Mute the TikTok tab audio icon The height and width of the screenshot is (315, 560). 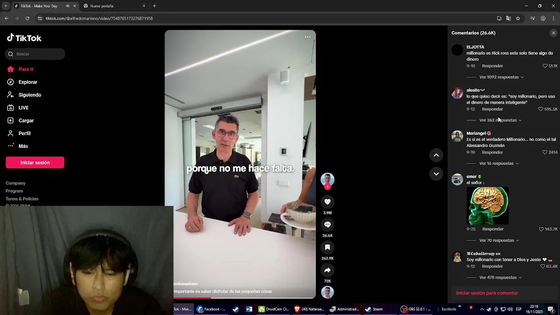(67, 6)
